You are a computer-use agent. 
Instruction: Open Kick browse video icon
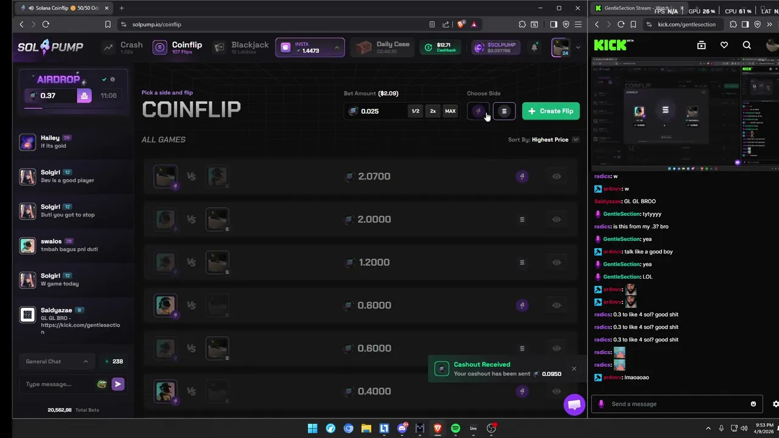[x=701, y=45]
